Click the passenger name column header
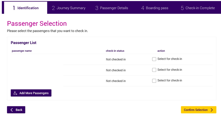Screen dimensions: 221x121 point(22,51)
